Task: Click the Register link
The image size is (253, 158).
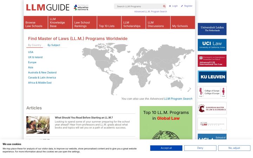Action: (188, 6)
